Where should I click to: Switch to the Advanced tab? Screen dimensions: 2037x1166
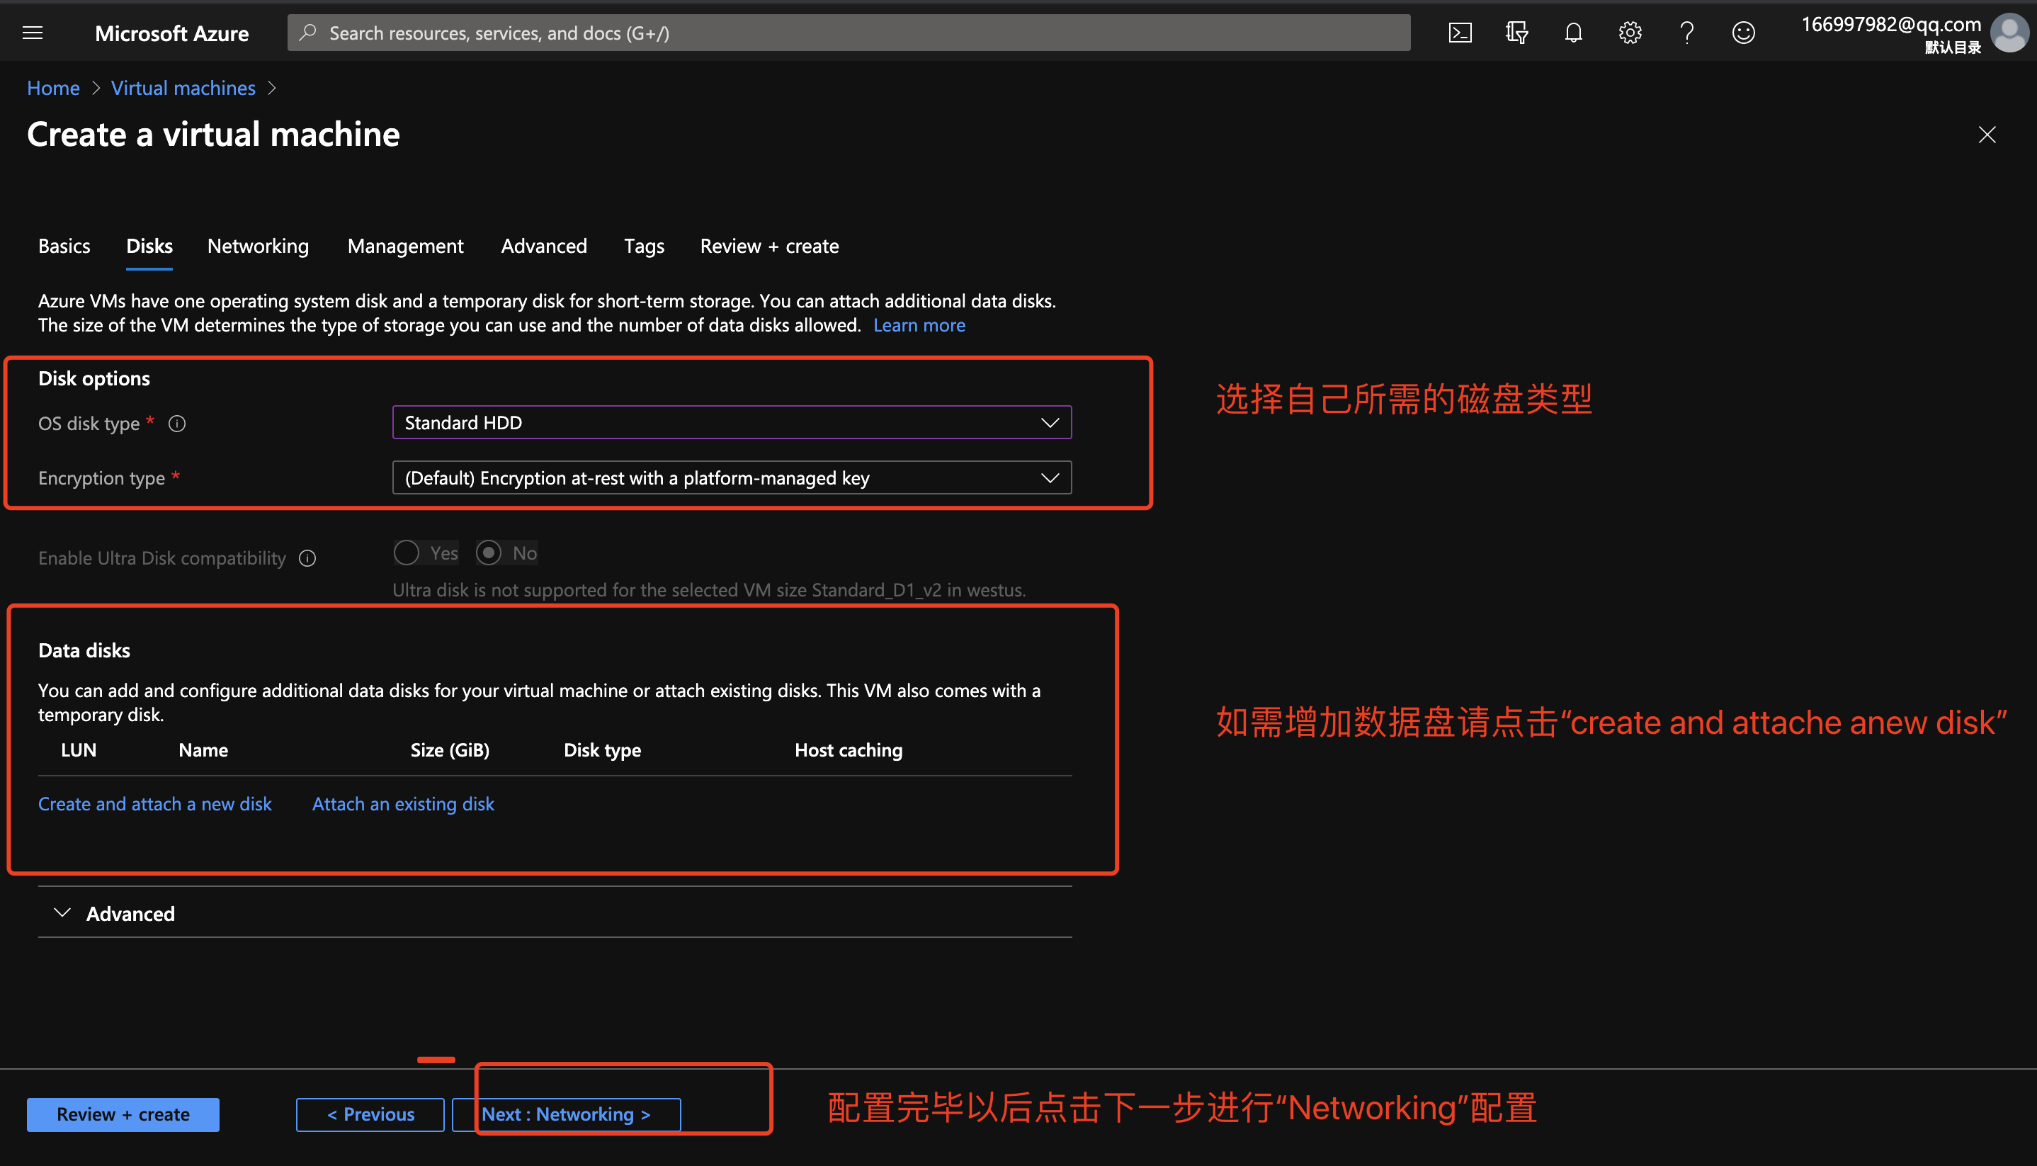click(x=544, y=246)
